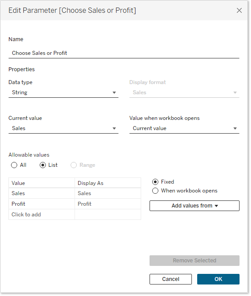This screenshot has height=296, width=251.
Task: Click the parameter Name text field
Action: pos(124,53)
